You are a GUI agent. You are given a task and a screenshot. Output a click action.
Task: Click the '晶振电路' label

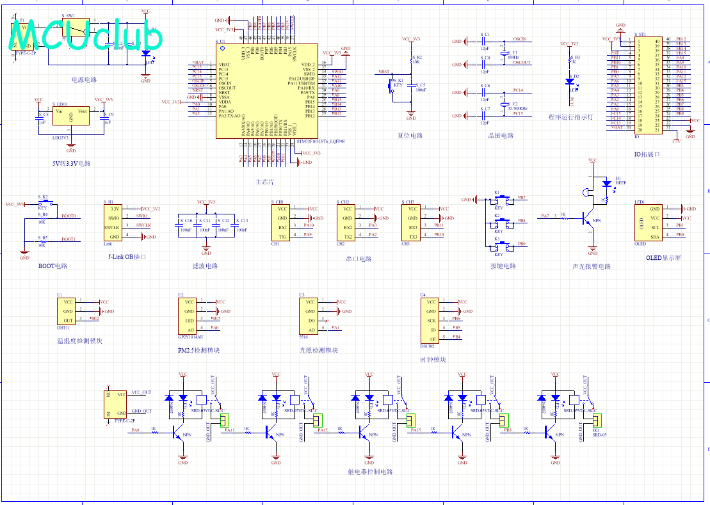[x=501, y=135]
